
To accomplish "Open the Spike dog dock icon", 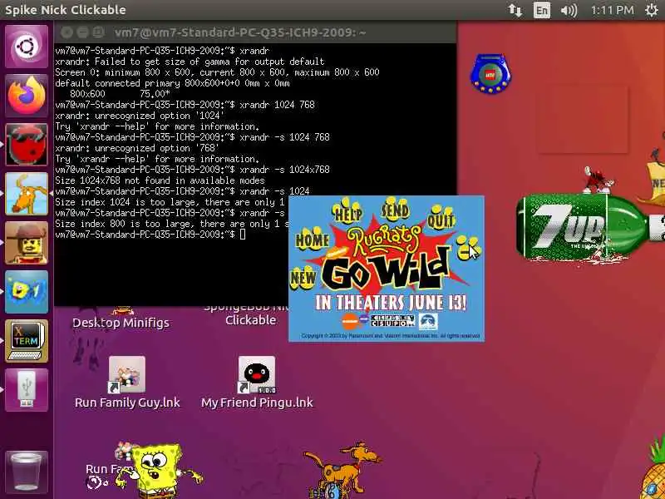I will 27,194.
